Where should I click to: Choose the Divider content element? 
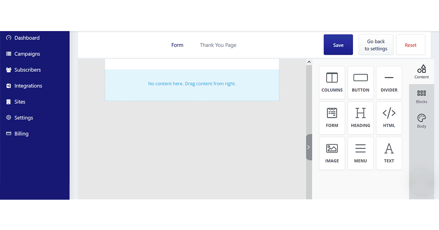(389, 83)
